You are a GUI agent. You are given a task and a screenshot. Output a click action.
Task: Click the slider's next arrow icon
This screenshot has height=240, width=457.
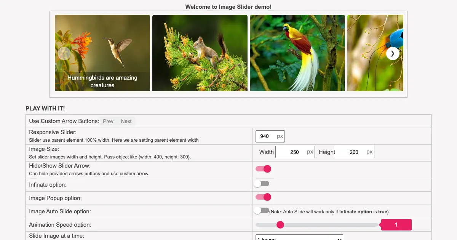point(393,54)
